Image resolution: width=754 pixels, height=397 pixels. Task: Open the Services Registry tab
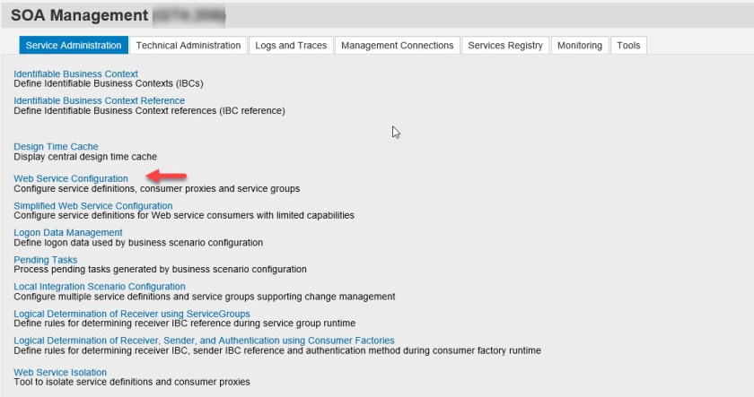pyautogui.click(x=505, y=46)
